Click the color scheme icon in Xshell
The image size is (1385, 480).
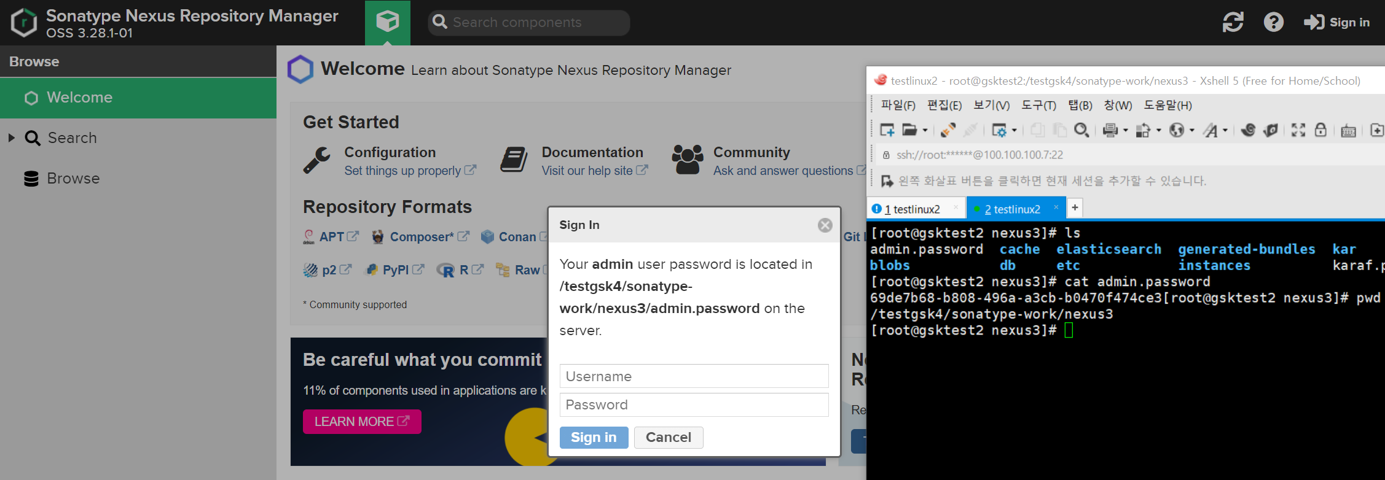point(1144,130)
